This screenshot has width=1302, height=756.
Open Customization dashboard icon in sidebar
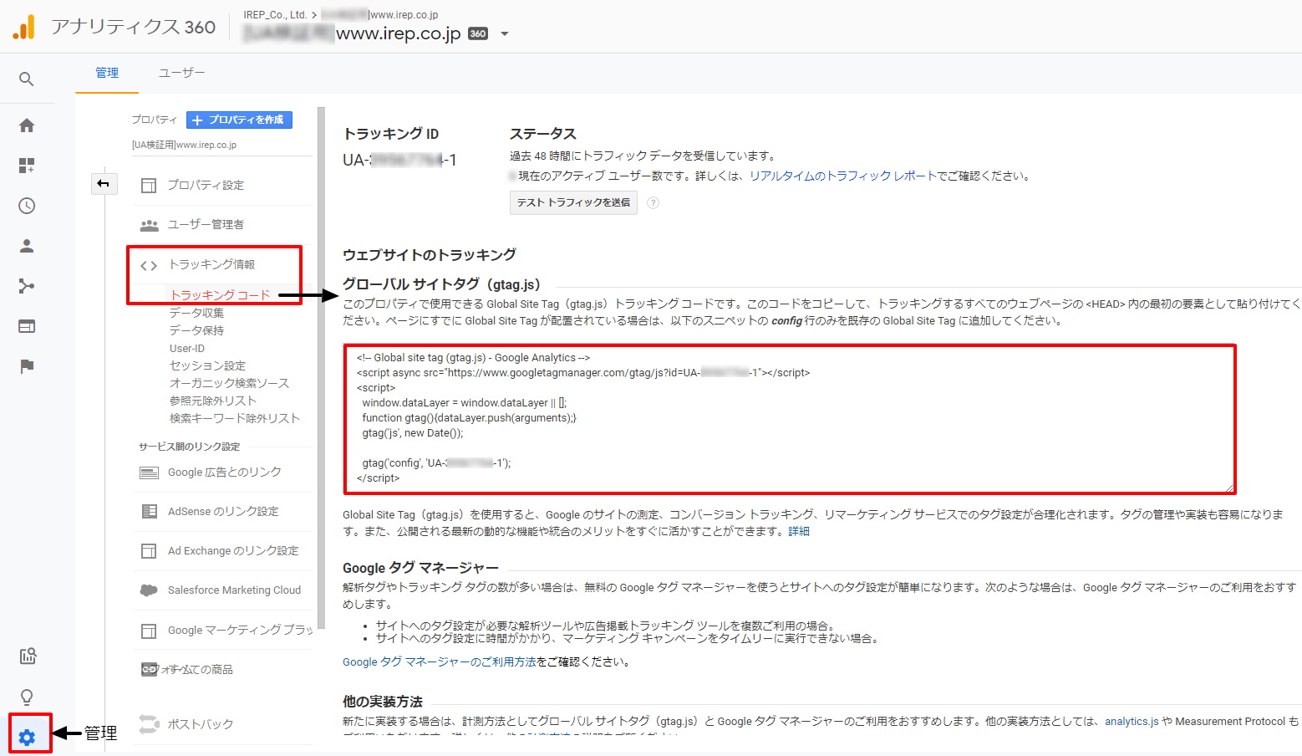tap(27, 166)
